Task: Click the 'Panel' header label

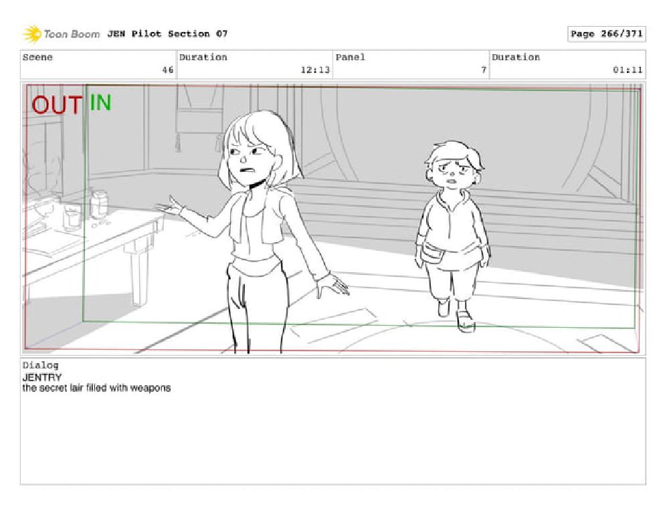Action: 350,58
